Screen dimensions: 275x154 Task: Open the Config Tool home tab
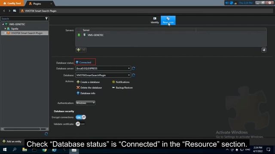[x=12, y=3]
